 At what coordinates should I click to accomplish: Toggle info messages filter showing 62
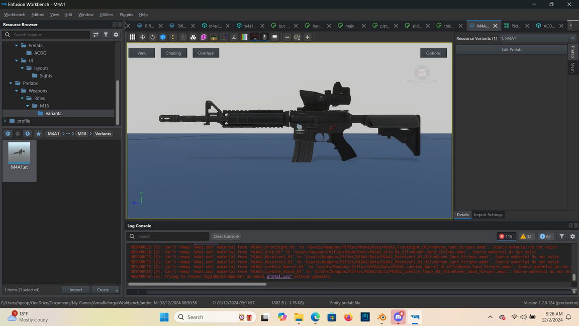click(x=545, y=236)
